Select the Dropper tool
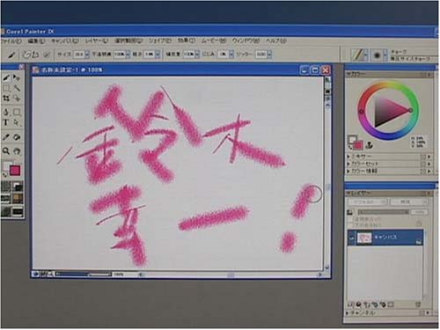The width and height of the screenshot is (440, 330). point(6,137)
